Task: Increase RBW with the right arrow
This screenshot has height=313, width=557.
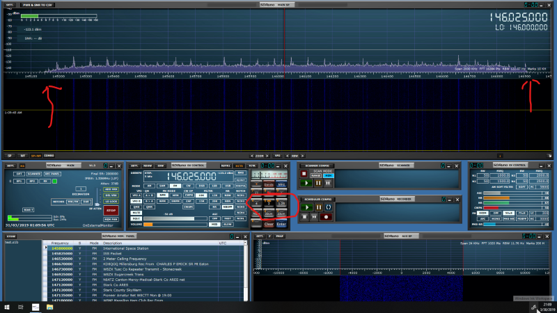Action: pyautogui.click(x=302, y=156)
